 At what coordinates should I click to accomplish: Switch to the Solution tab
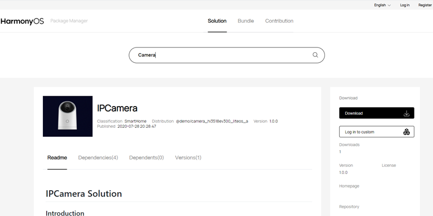click(217, 21)
